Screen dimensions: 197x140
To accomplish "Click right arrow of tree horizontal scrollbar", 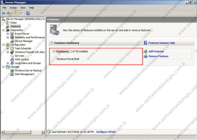I will click(43, 132).
